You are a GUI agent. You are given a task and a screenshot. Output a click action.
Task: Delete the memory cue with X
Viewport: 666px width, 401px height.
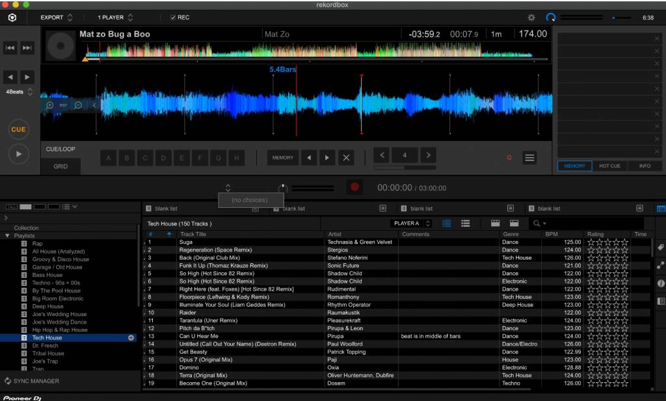tap(346, 157)
